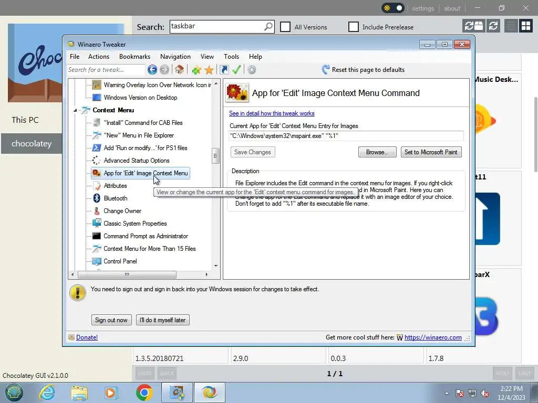Toggle the dark/light theme switch in Chocolatey

[393, 8]
